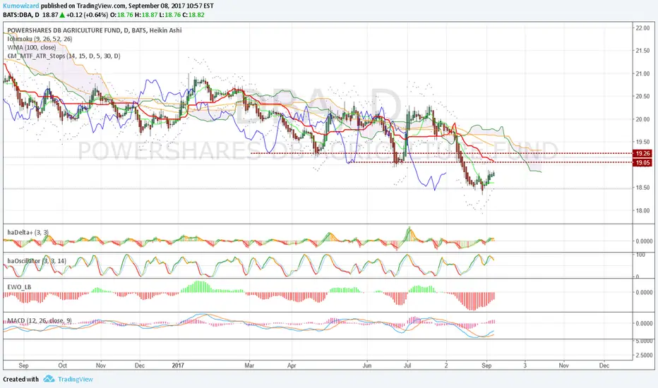This screenshot has height=388, width=658.
Task: Click the EWO_LB indicator label
Action: tap(19, 287)
